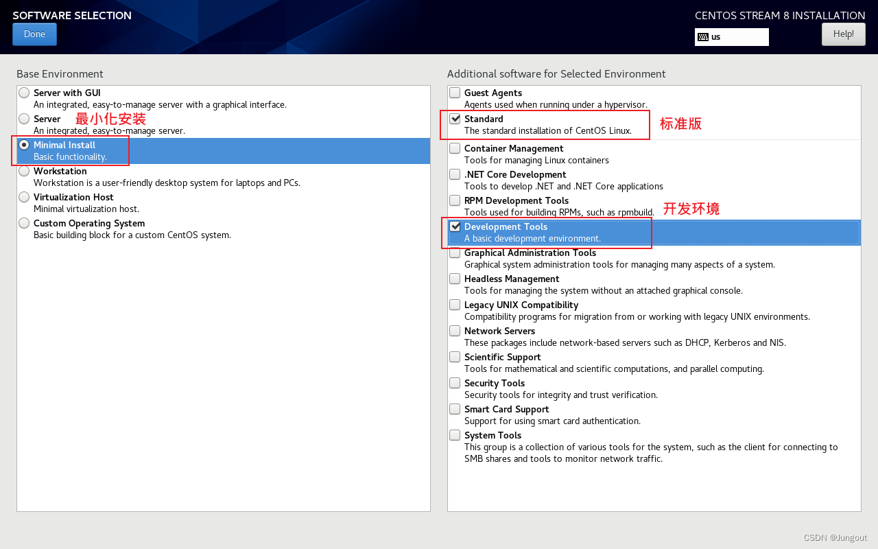Image resolution: width=878 pixels, height=549 pixels.
Task: Open the Help! button
Action: click(x=844, y=34)
